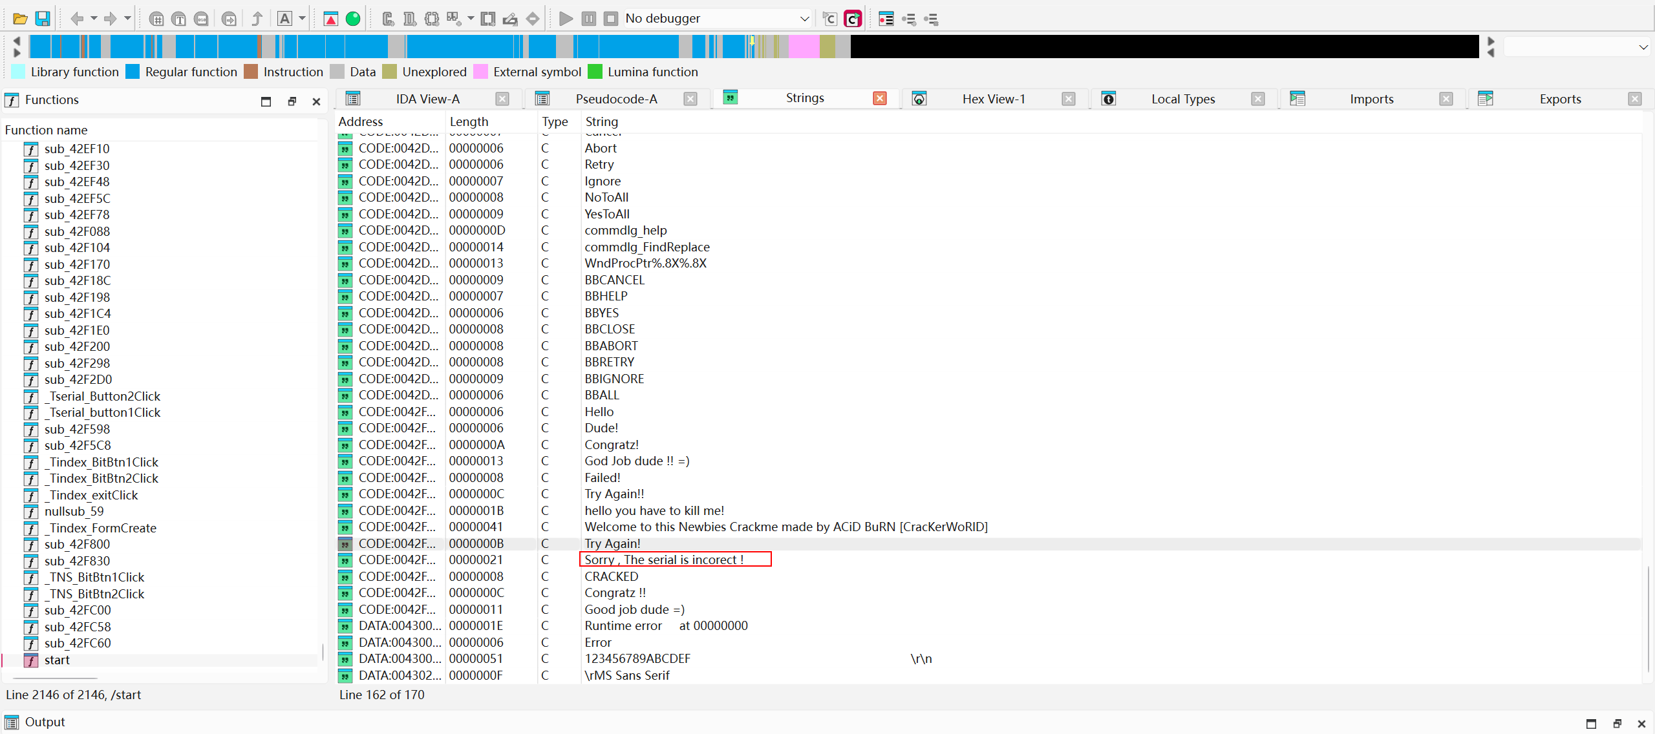The width and height of the screenshot is (1655, 734).
Task: Open the structure tool dropdown arrow
Action: click(471, 19)
